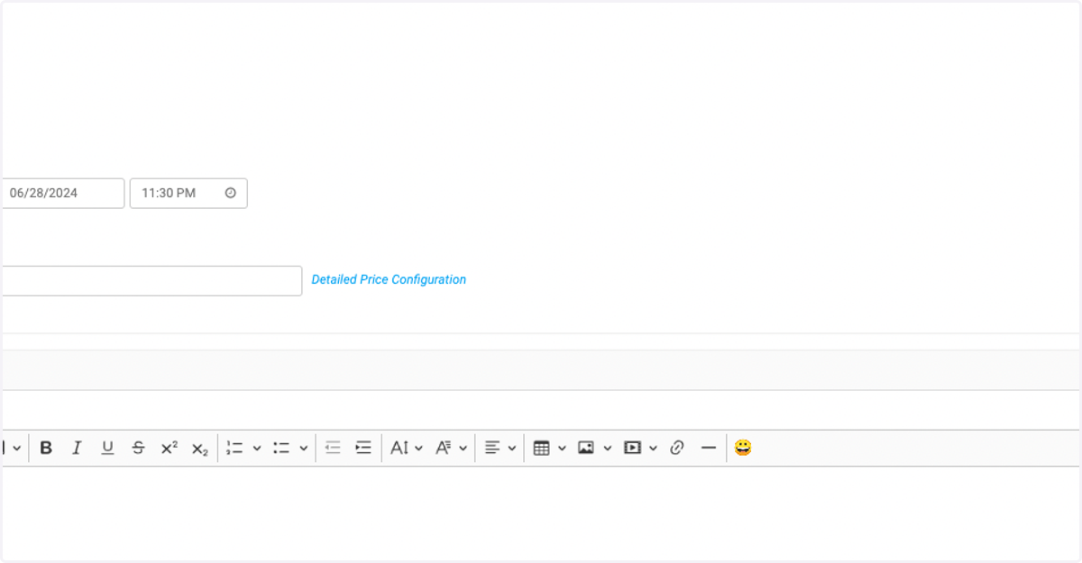1082x563 pixels.
Task: Click the subscript icon
Action: click(199, 448)
